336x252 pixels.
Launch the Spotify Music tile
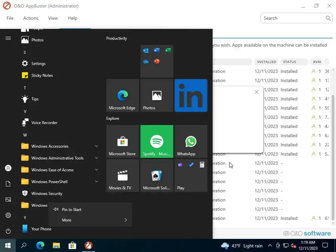(x=157, y=141)
